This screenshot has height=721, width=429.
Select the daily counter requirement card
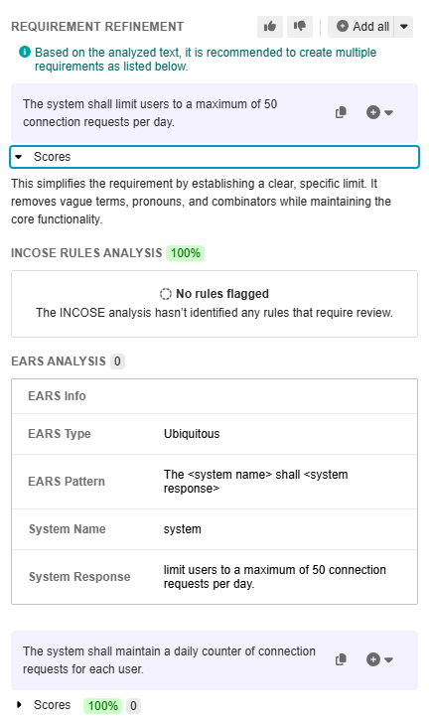coord(214,660)
